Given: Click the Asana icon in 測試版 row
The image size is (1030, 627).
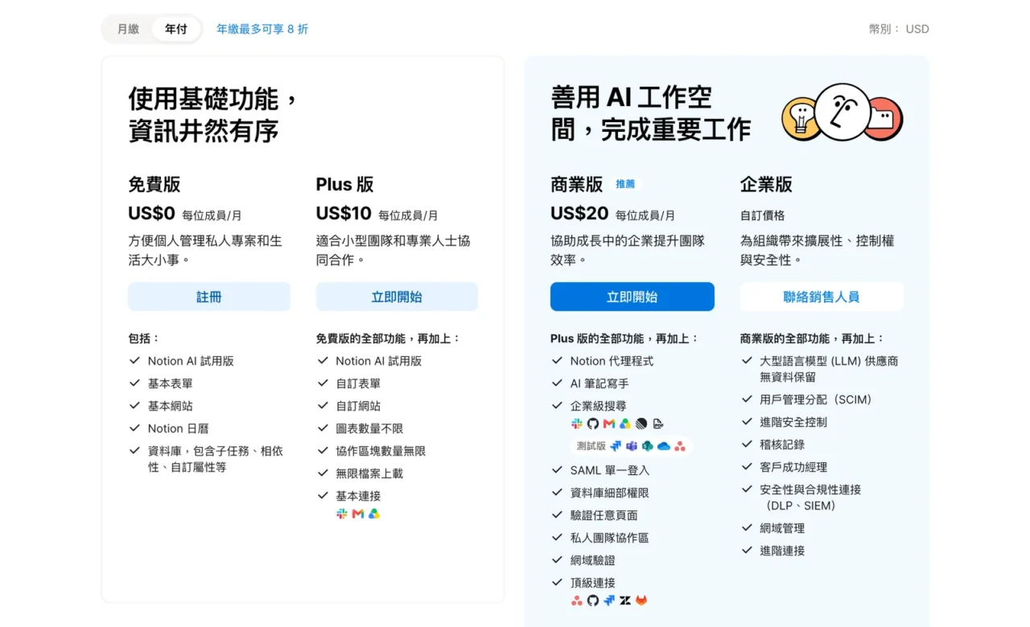Looking at the screenshot, I should 680,446.
